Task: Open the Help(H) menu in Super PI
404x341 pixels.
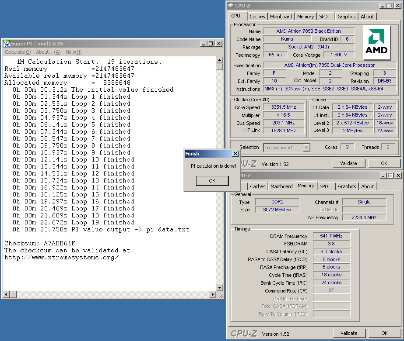Action: click(x=74, y=52)
